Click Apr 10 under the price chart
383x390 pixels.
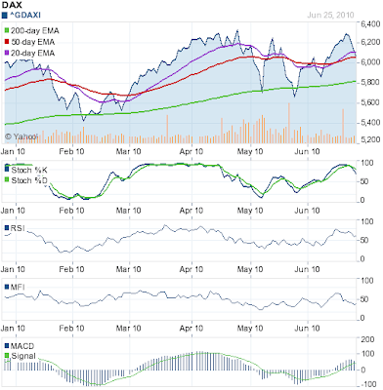[x=191, y=151]
